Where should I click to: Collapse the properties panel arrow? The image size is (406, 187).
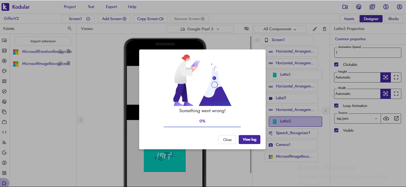[x=325, y=111]
